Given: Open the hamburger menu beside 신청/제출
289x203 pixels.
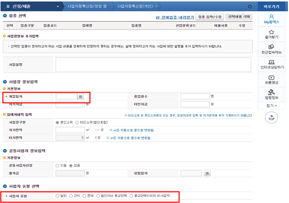Looking at the screenshot, I should (8, 6).
